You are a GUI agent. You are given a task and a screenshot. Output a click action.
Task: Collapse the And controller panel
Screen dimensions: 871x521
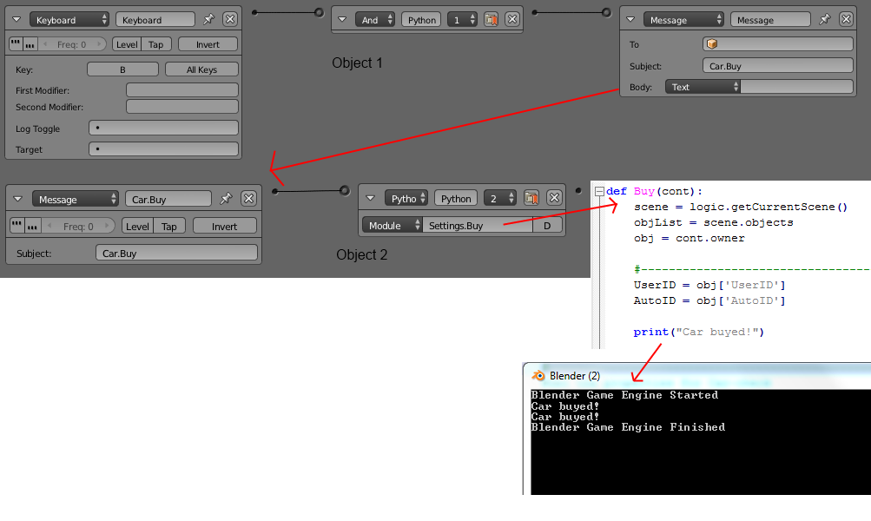click(342, 19)
